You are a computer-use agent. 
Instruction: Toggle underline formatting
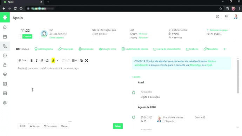coord(42,61)
